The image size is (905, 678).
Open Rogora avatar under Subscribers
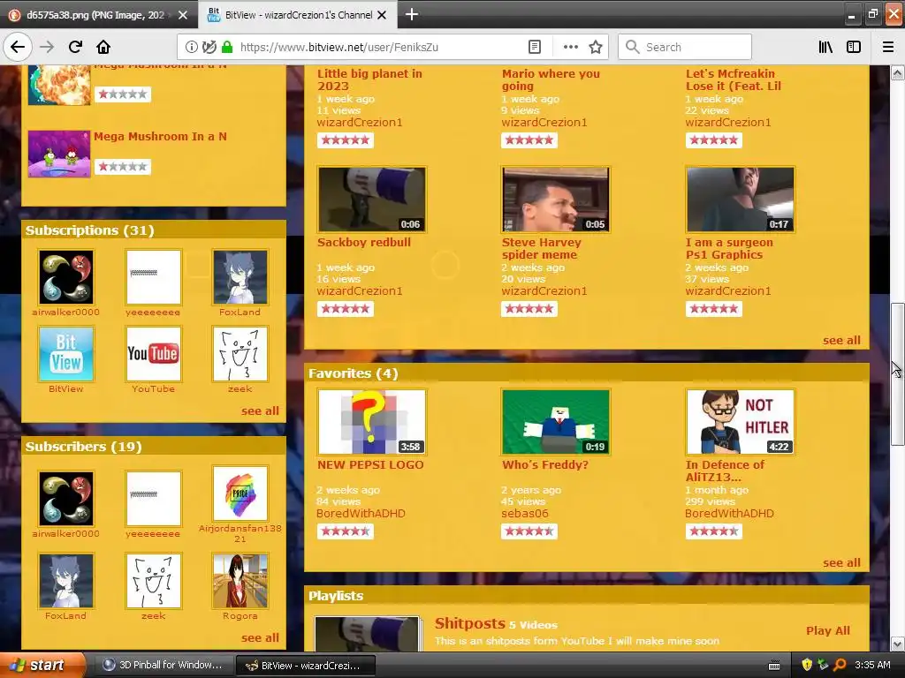240,581
